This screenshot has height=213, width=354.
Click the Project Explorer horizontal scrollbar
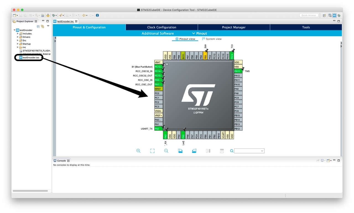point(30,191)
